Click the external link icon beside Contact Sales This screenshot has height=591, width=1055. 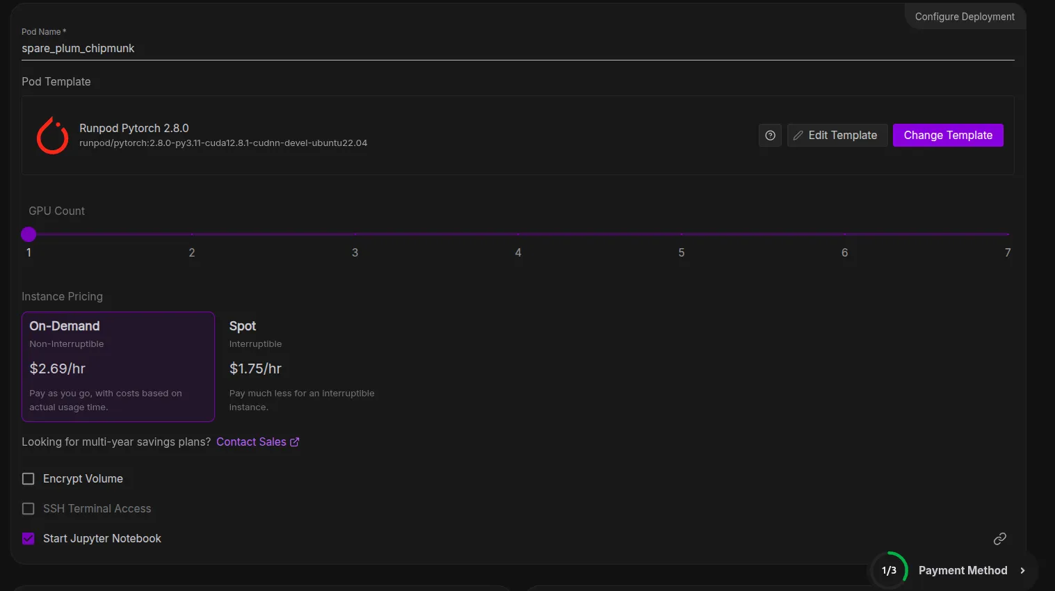point(295,442)
